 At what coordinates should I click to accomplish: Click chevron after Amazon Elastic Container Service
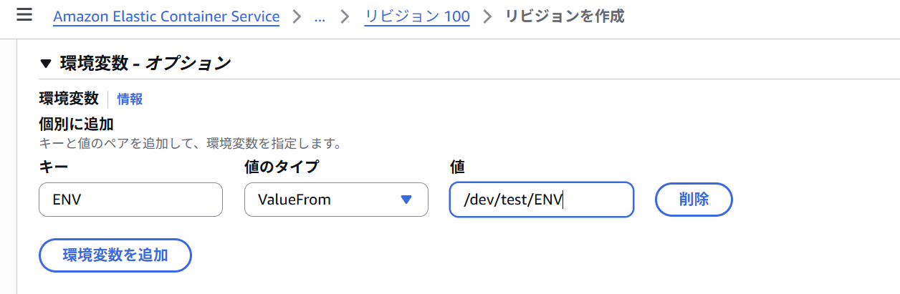(x=297, y=17)
